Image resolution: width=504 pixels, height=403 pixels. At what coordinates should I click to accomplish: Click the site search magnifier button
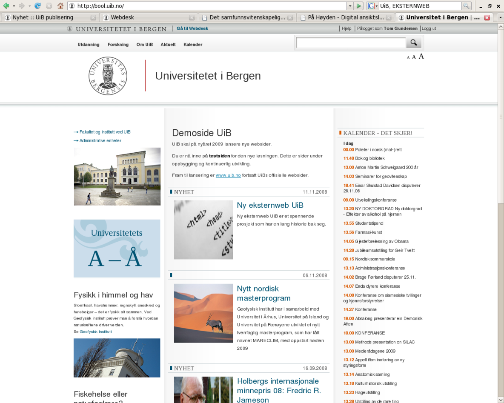coord(413,43)
